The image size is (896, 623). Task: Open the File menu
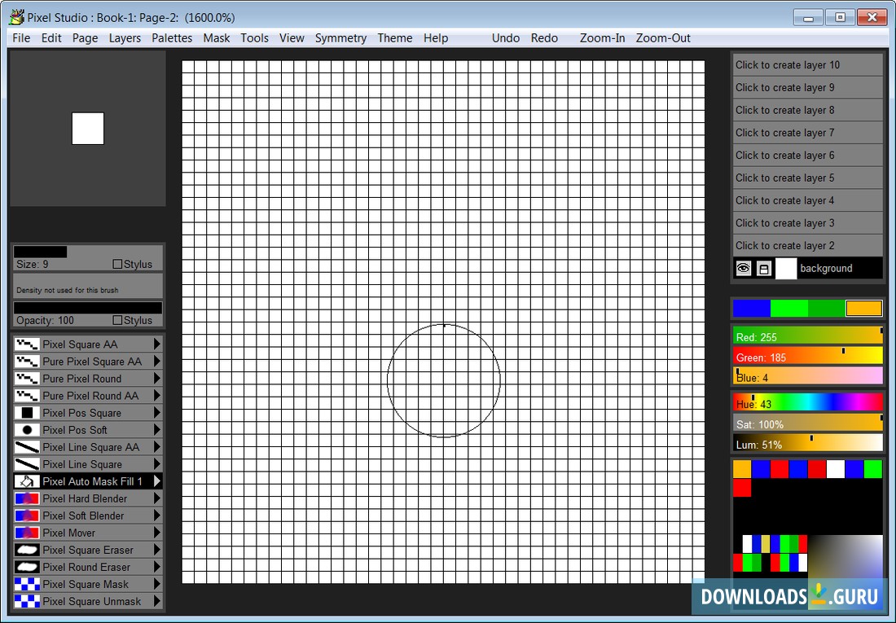(x=21, y=37)
